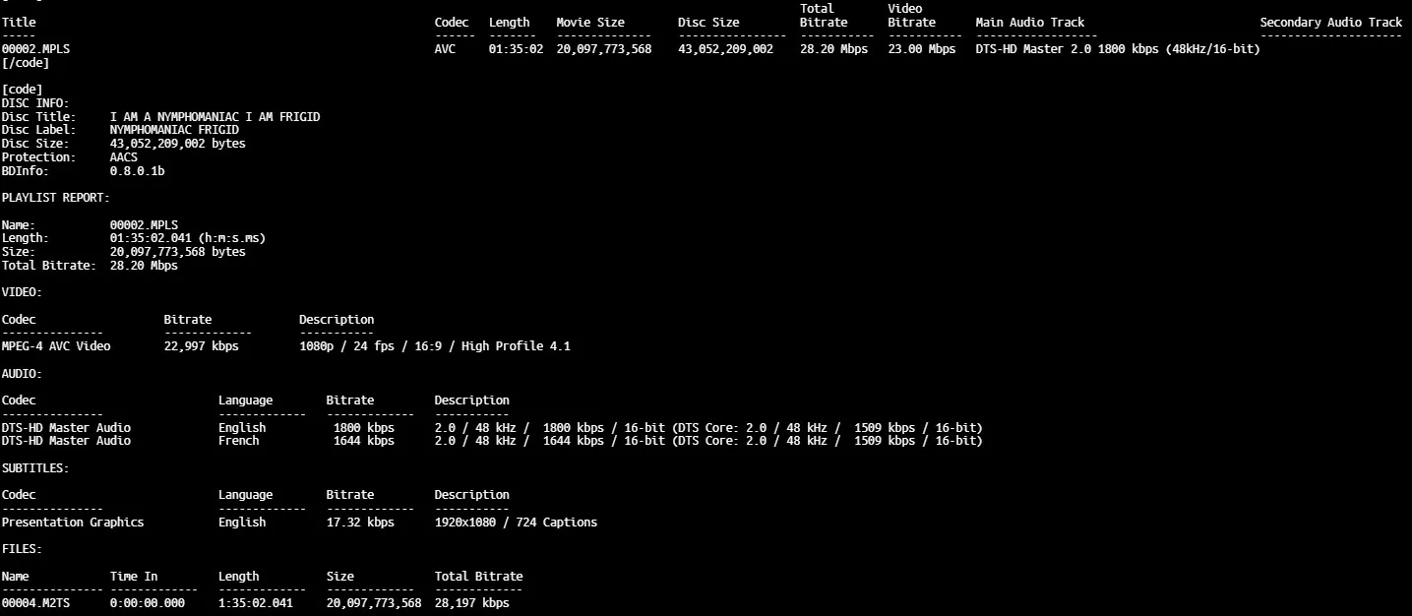The image size is (1412, 616).
Task: Click the Secondary Audio Track column header
Action: pyautogui.click(x=1330, y=23)
